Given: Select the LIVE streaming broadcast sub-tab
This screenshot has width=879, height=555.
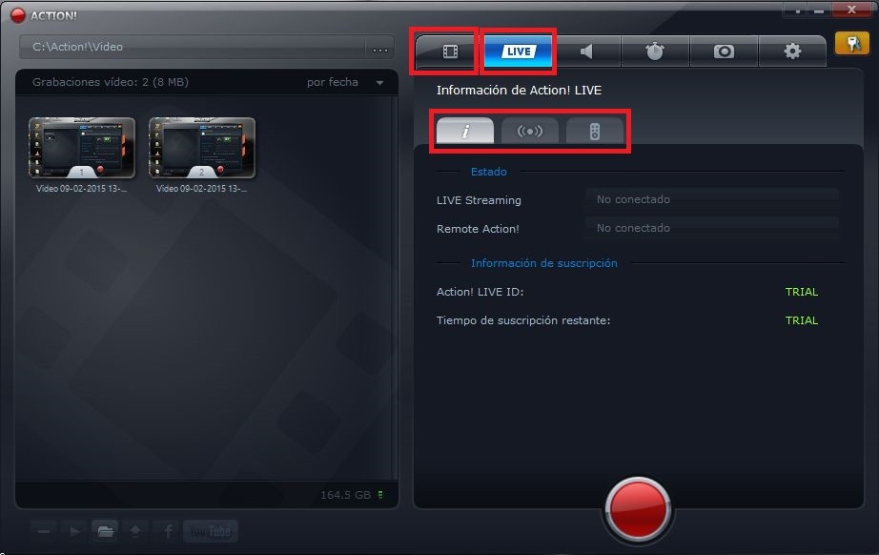Looking at the screenshot, I should (x=530, y=131).
